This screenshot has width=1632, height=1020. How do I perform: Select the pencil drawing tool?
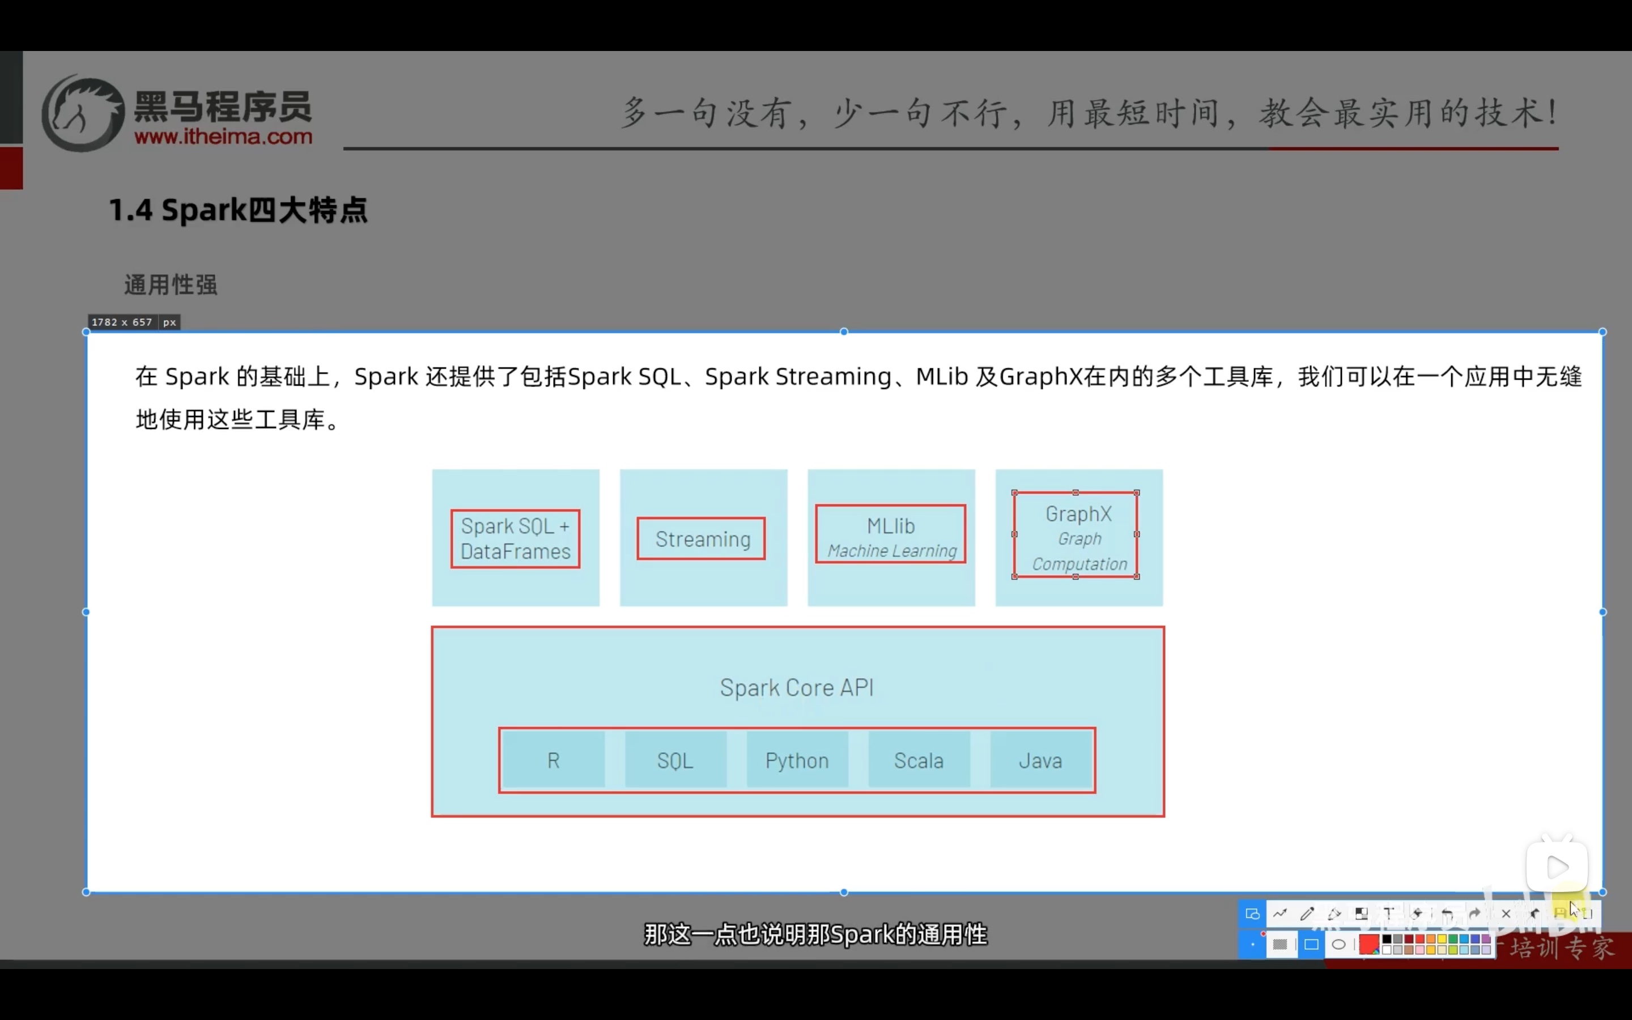pos(1307,913)
